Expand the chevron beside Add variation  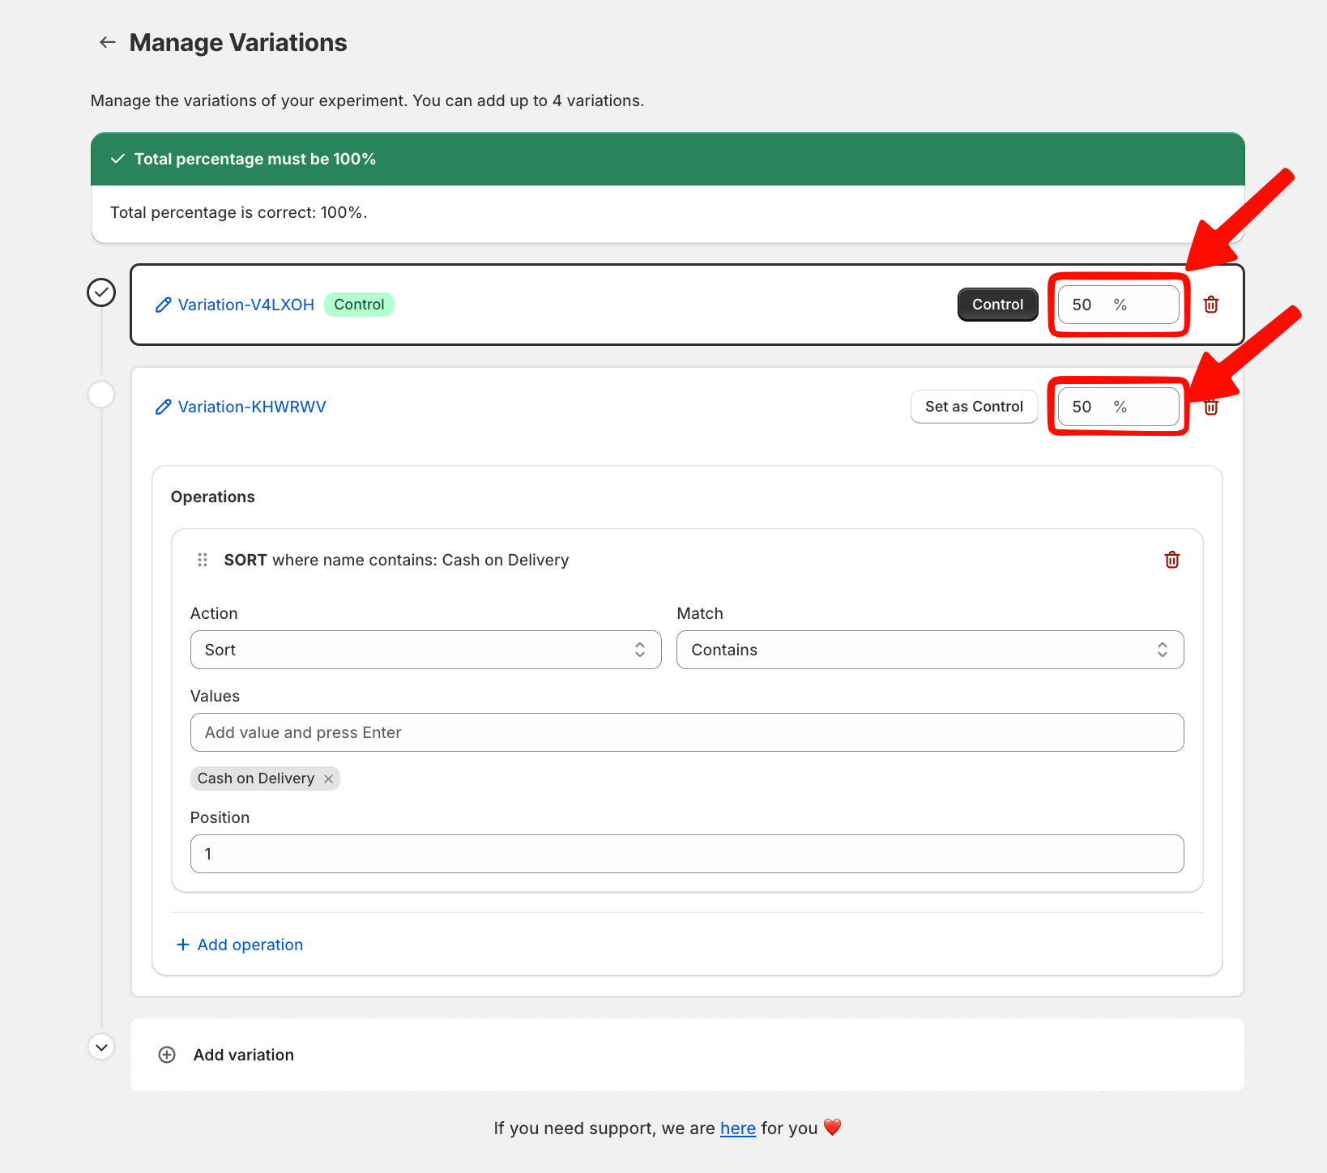pos(101,1047)
